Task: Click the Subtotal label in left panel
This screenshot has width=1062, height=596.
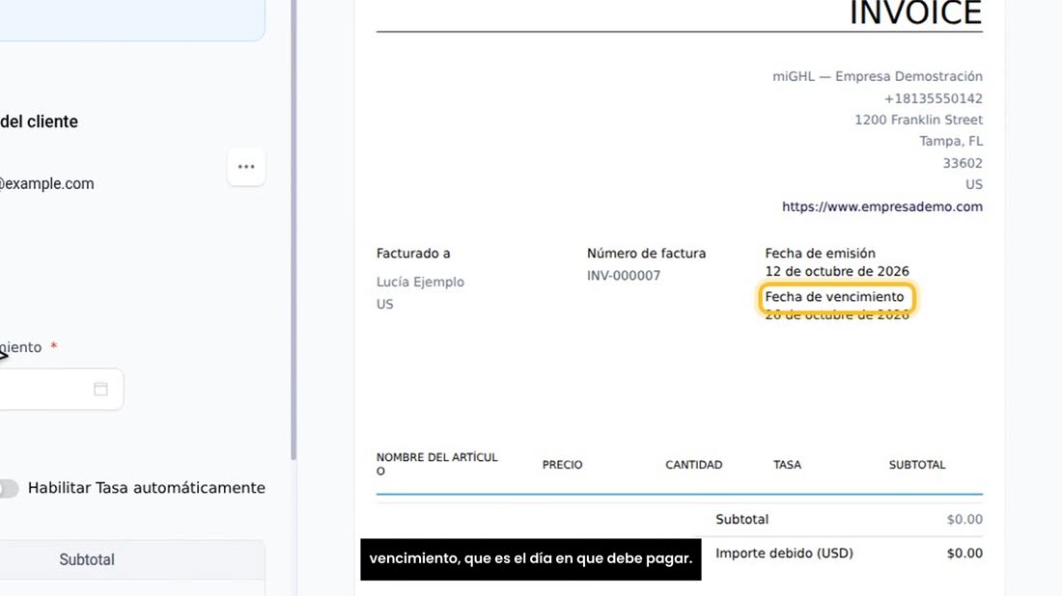Action: (x=87, y=560)
